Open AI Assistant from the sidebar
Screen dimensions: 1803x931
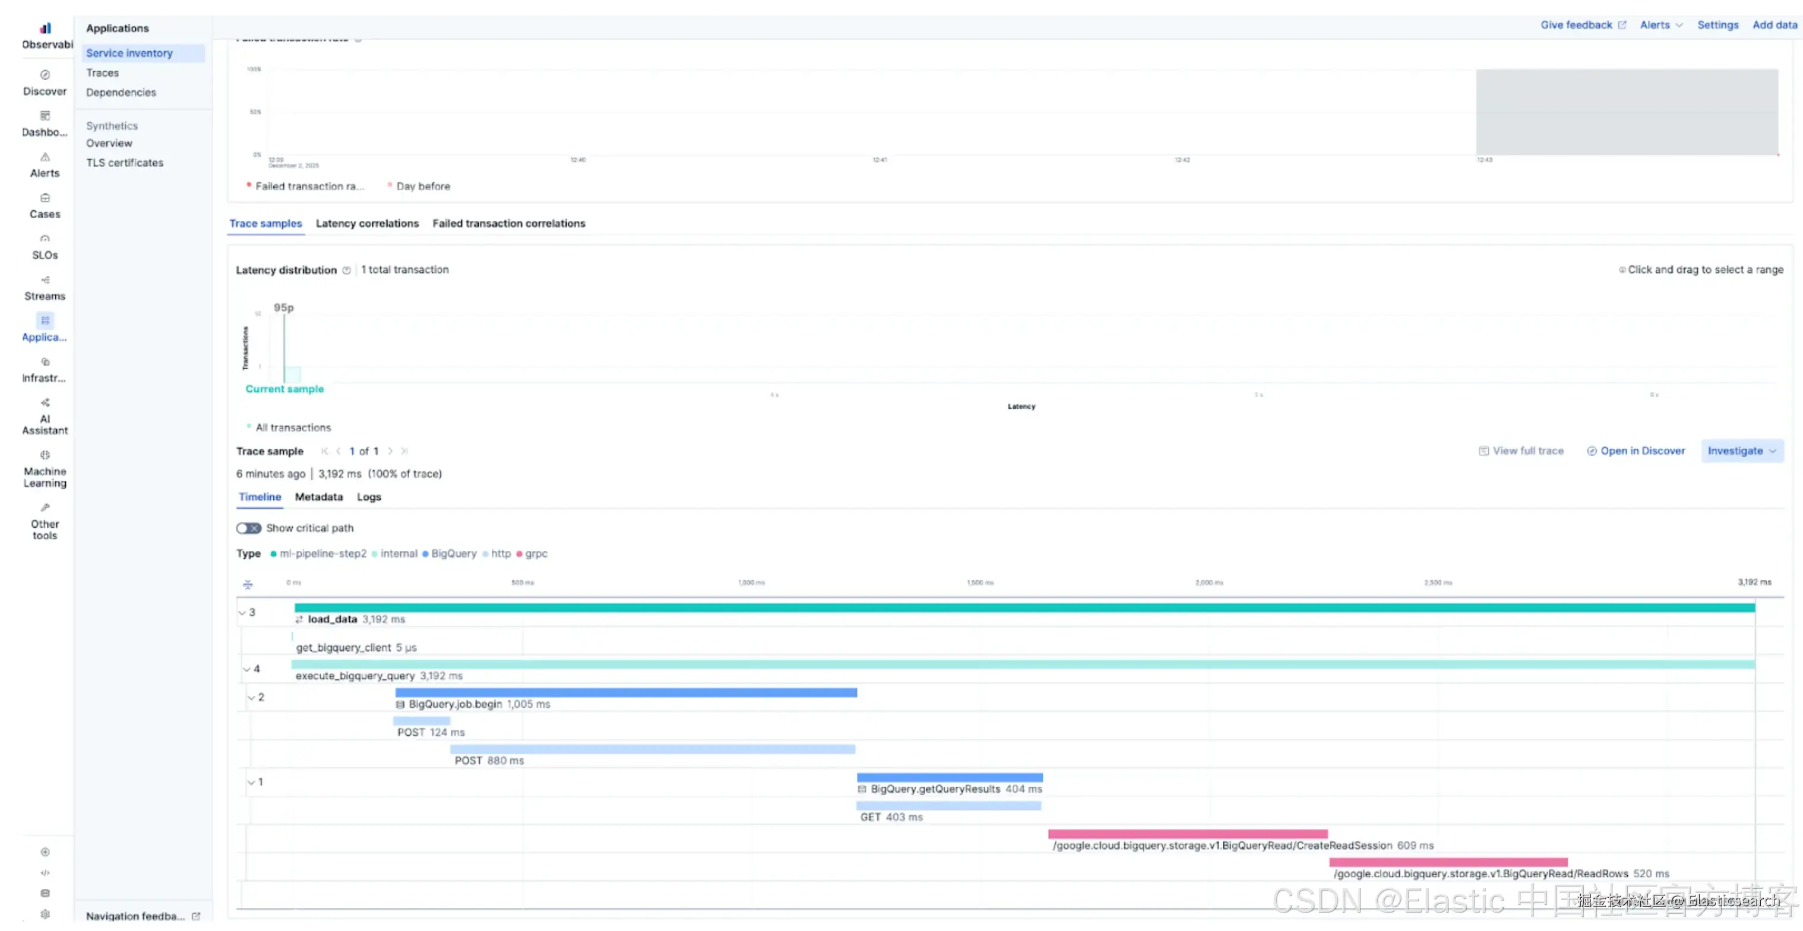click(x=45, y=403)
